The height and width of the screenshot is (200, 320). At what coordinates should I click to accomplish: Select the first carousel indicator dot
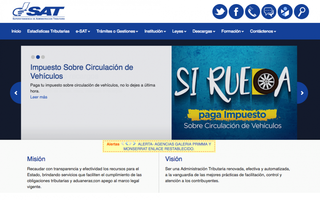coord(33,57)
